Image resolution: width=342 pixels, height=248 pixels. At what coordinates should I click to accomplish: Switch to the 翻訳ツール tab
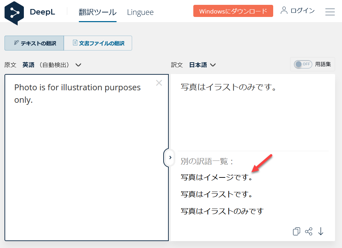point(98,12)
